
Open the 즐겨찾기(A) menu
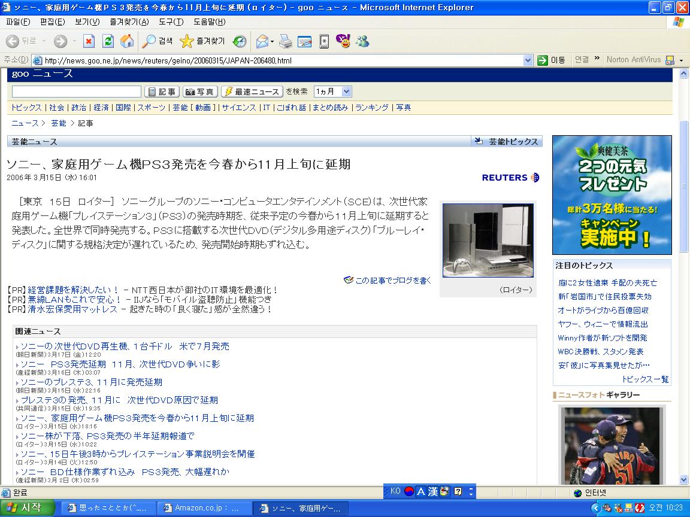point(129,22)
